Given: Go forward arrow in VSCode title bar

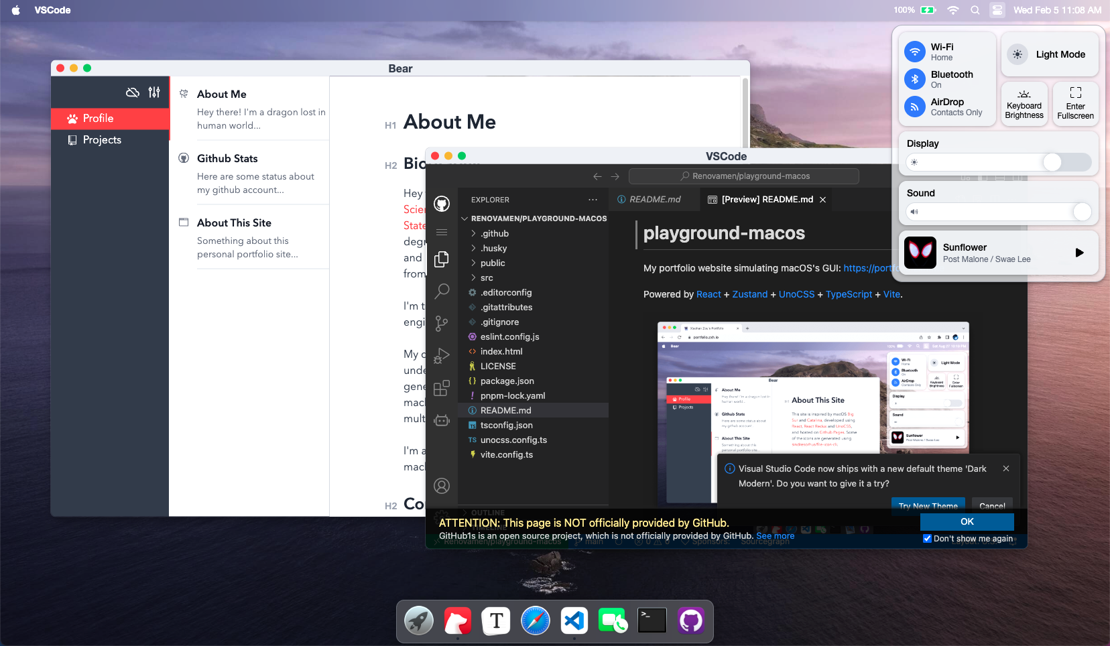Looking at the screenshot, I should [x=615, y=176].
